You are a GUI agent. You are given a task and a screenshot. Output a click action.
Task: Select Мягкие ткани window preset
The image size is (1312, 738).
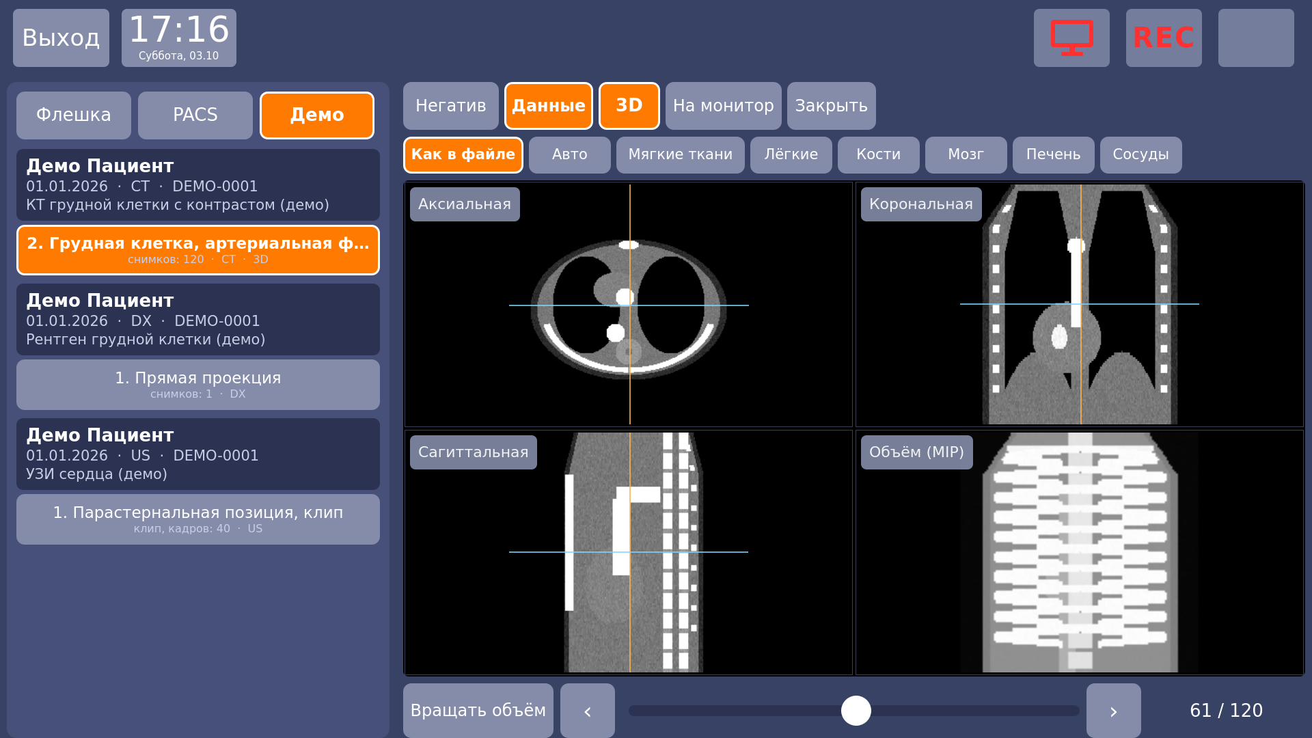coord(681,155)
